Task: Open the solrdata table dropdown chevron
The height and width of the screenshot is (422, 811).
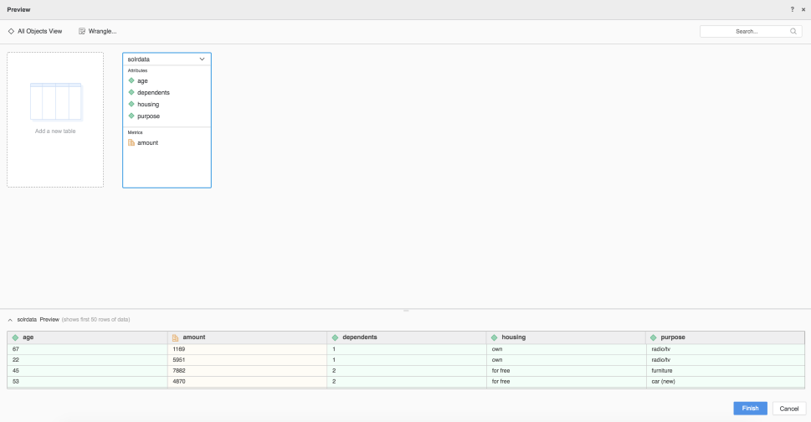Action: click(x=202, y=59)
